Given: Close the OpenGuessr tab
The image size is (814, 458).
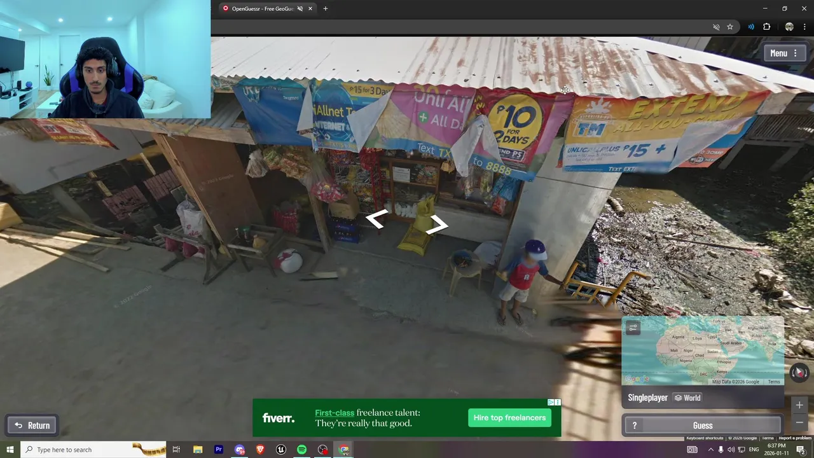Looking at the screenshot, I should pyautogui.click(x=310, y=9).
